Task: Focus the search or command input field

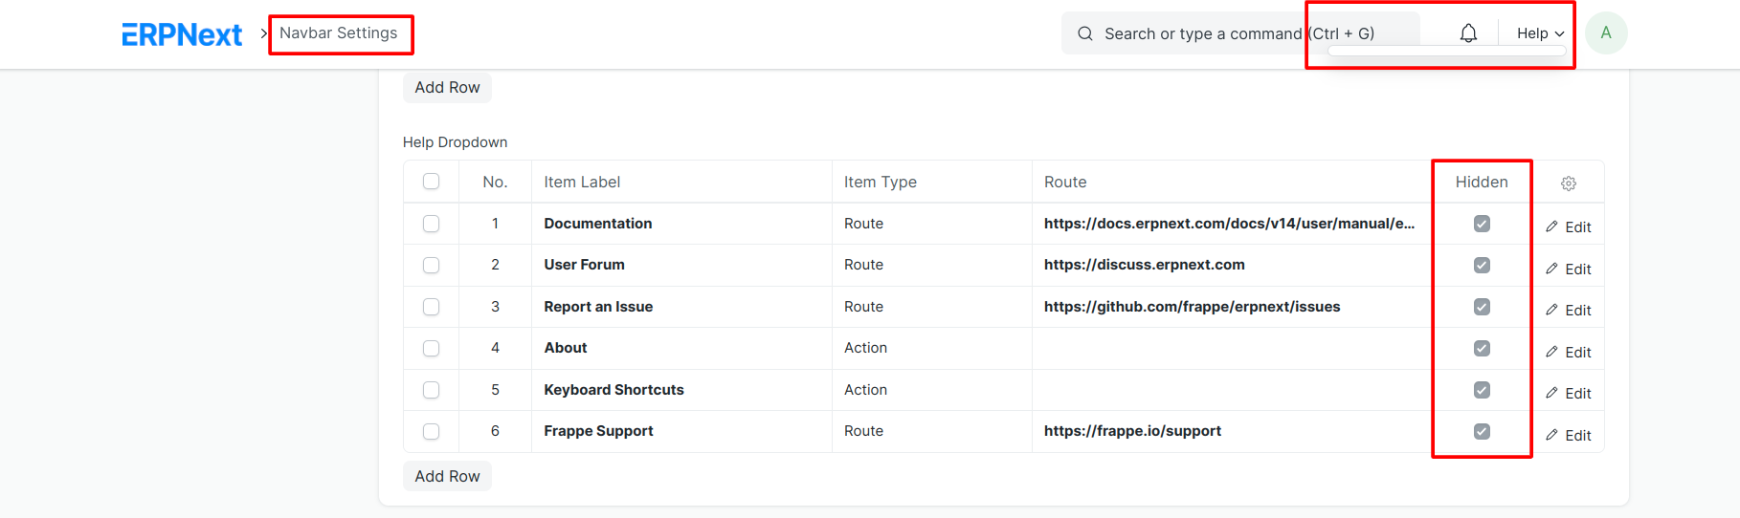Action: [1240, 33]
